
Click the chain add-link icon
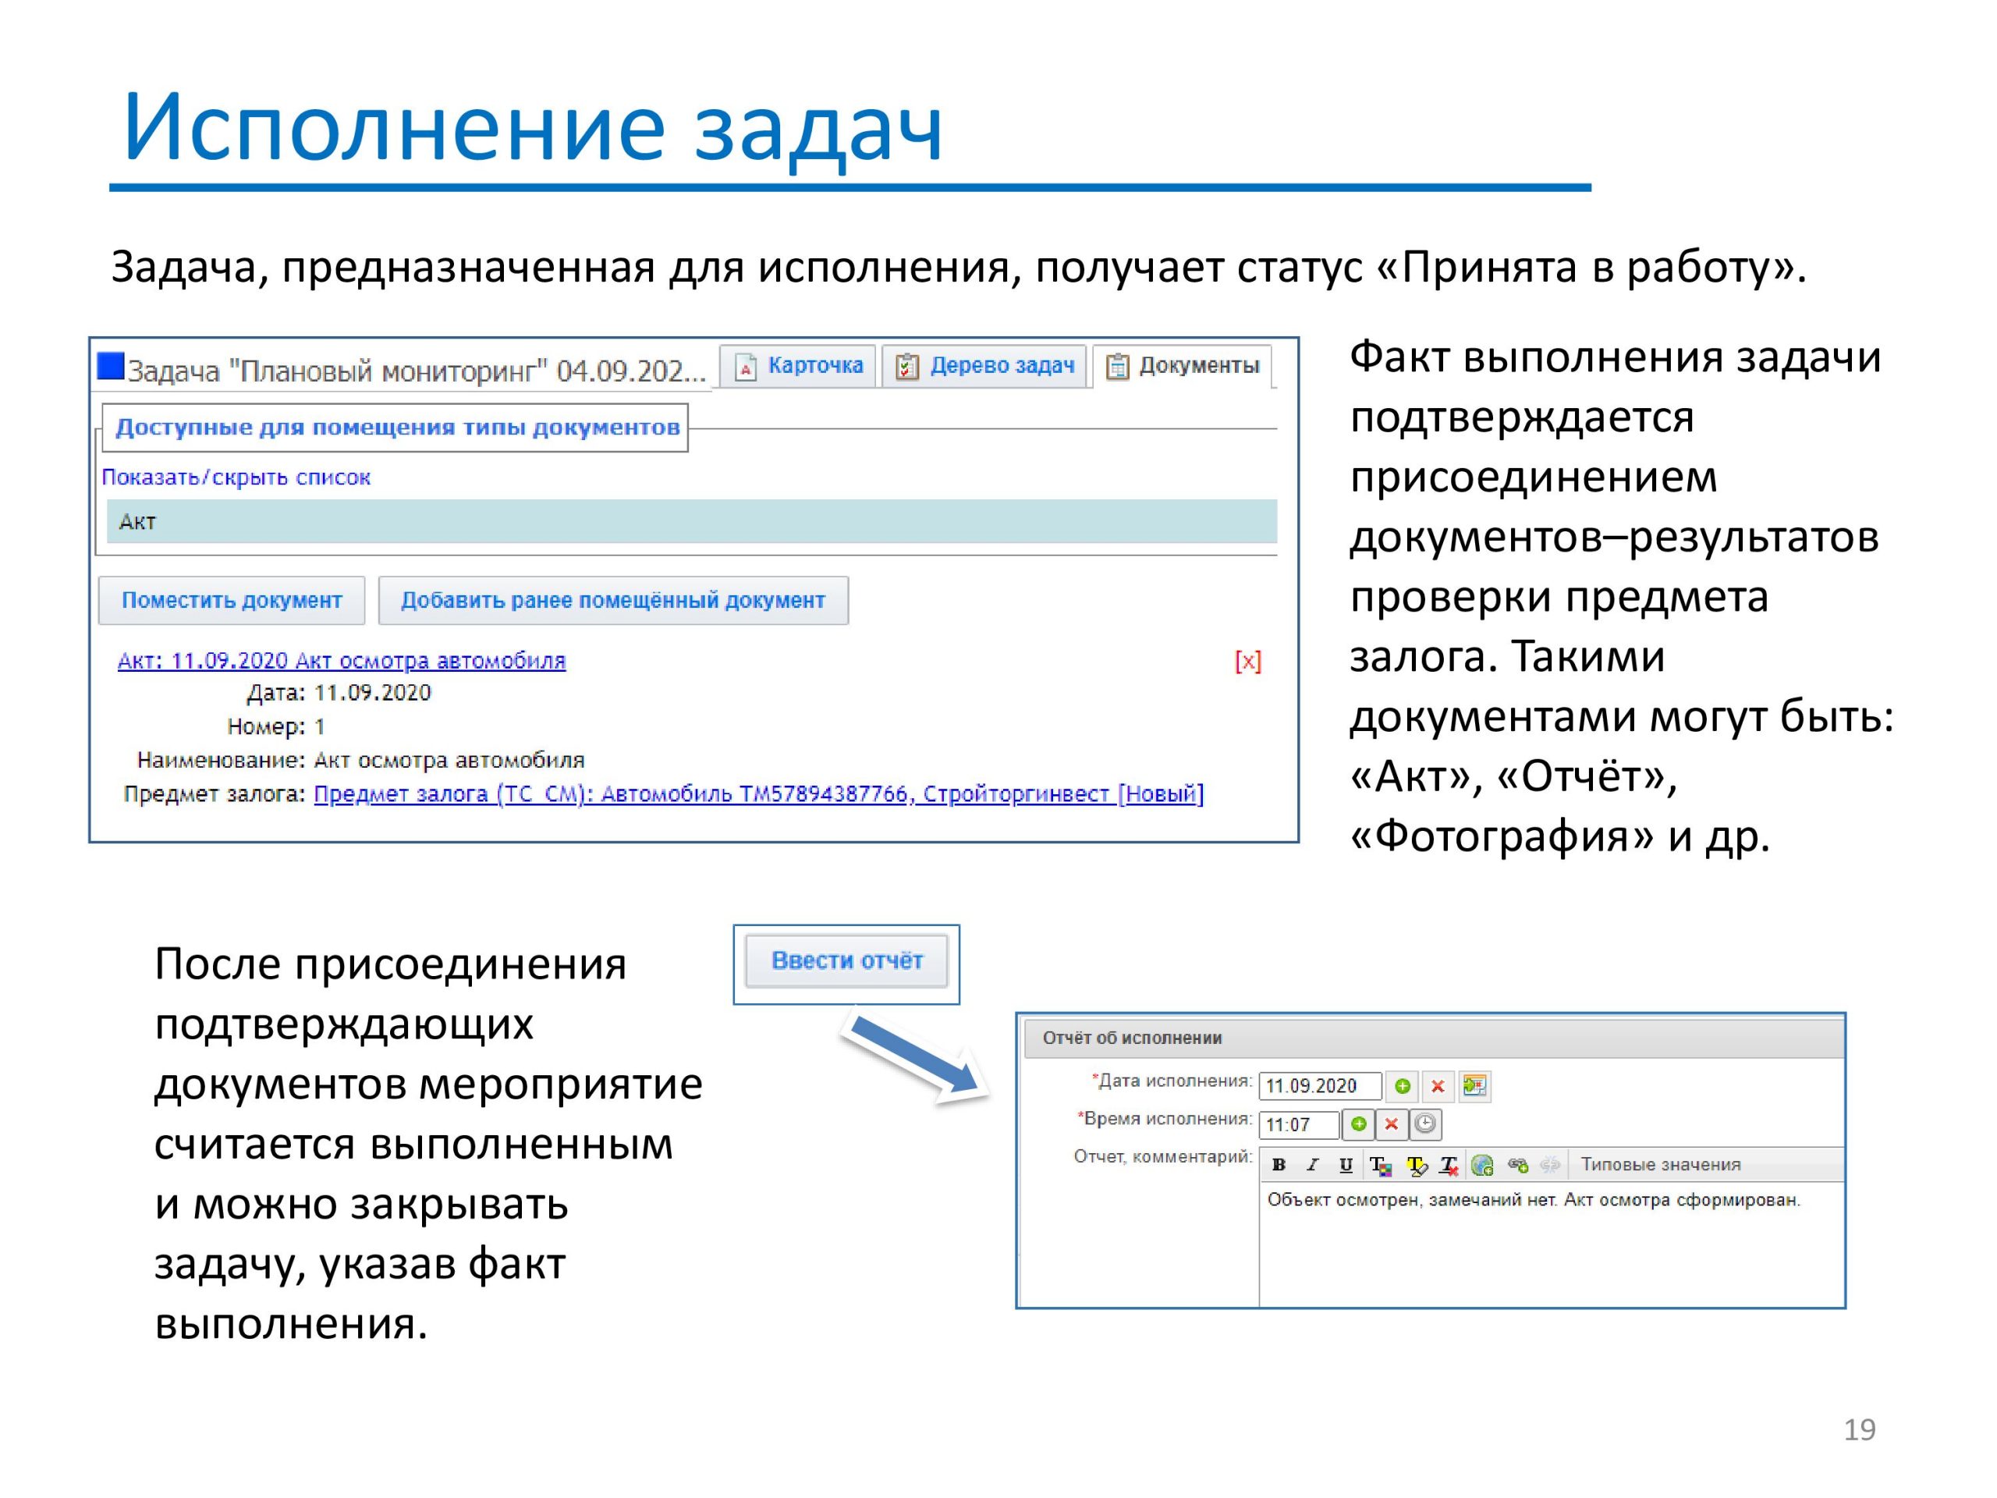(1517, 1166)
